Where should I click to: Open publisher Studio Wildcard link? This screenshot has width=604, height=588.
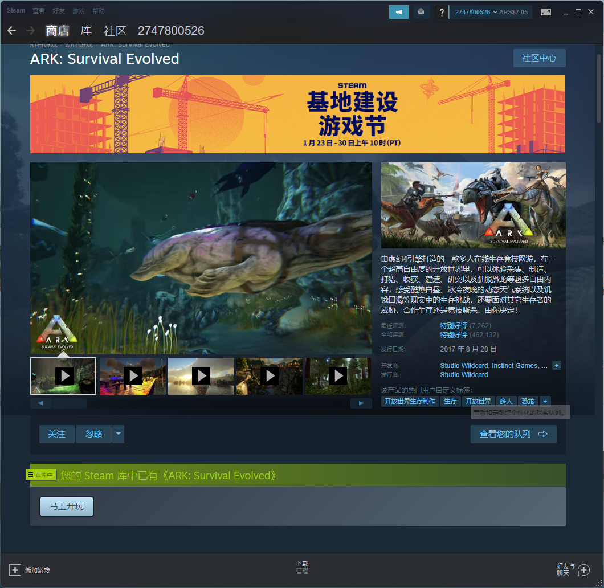[464, 375]
